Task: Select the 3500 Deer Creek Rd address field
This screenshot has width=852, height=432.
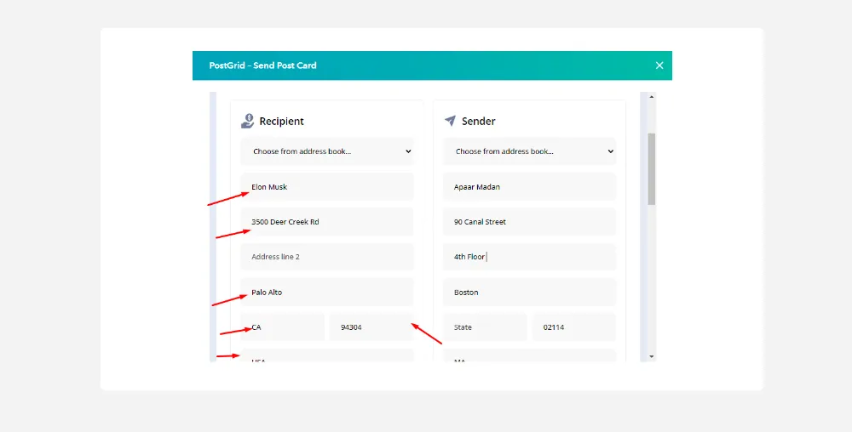Action: click(x=327, y=222)
